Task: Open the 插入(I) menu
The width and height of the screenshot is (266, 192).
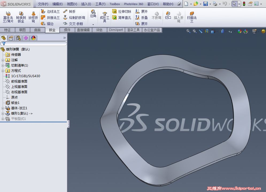Action: point(86,4)
